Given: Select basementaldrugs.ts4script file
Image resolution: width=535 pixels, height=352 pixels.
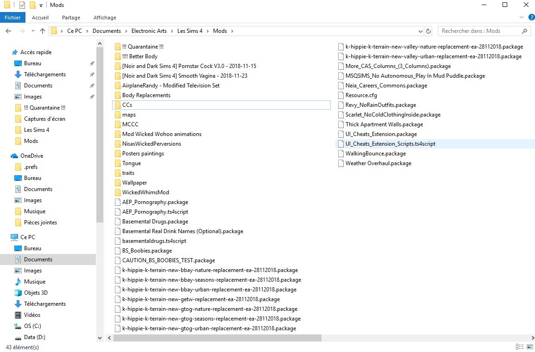Looking at the screenshot, I should tap(154, 241).
